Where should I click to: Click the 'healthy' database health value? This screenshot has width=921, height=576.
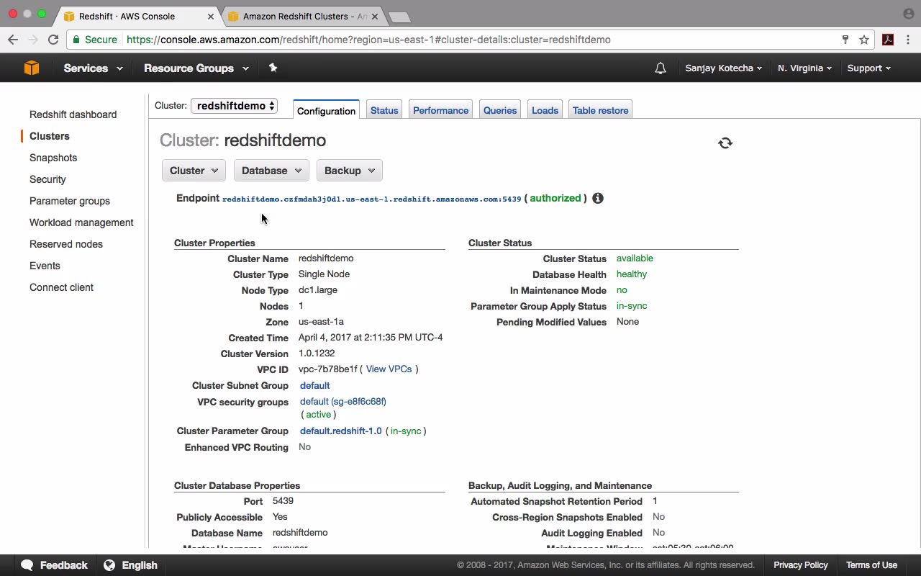click(x=632, y=274)
